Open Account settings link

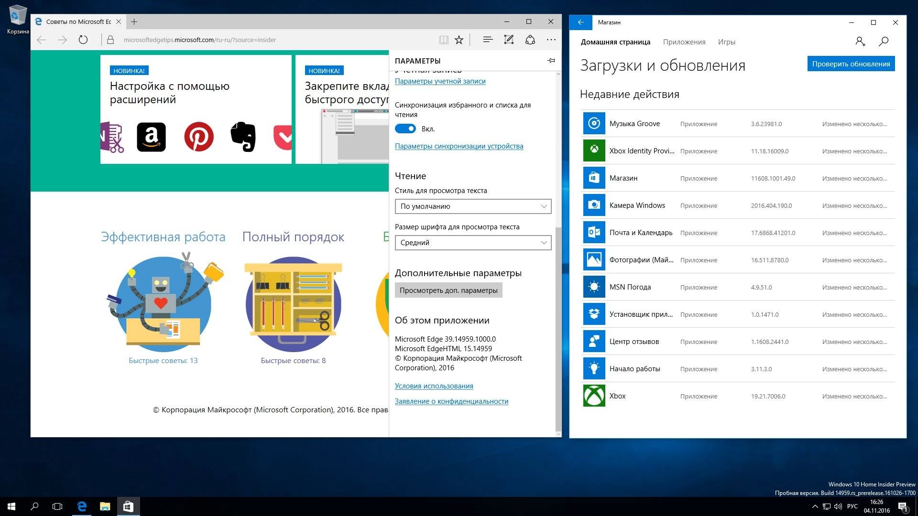pyautogui.click(x=440, y=81)
